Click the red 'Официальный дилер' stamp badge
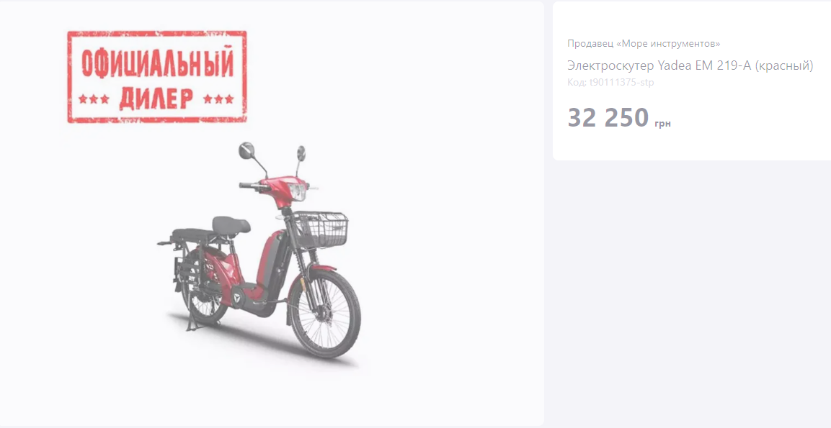The image size is (831, 428). [157, 77]
